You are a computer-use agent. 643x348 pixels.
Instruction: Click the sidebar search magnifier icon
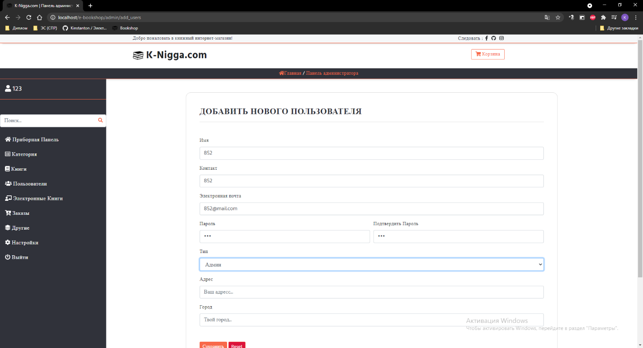pos(100,120)
